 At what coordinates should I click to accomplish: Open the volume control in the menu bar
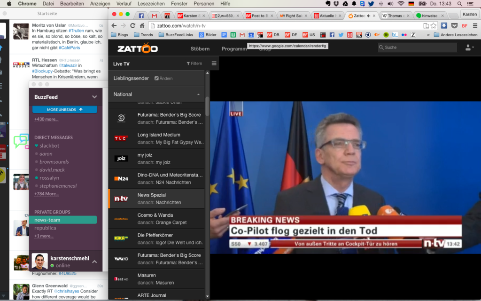(x=390, y=4)
